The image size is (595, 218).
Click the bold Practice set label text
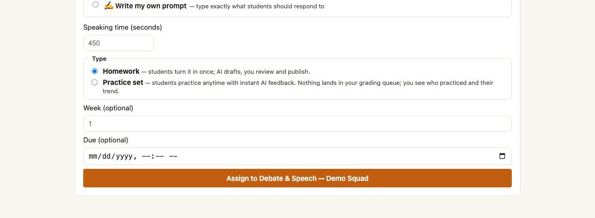[x=123, y=83]
